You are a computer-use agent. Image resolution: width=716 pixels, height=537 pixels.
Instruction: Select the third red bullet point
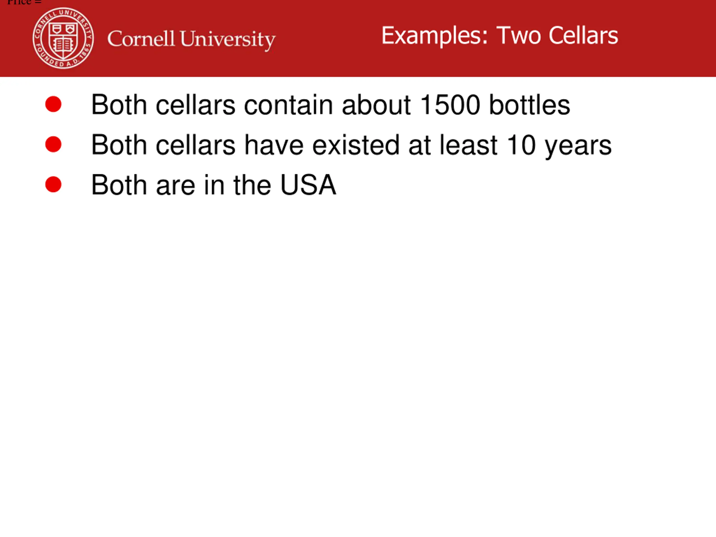click(x=53, y=185)
